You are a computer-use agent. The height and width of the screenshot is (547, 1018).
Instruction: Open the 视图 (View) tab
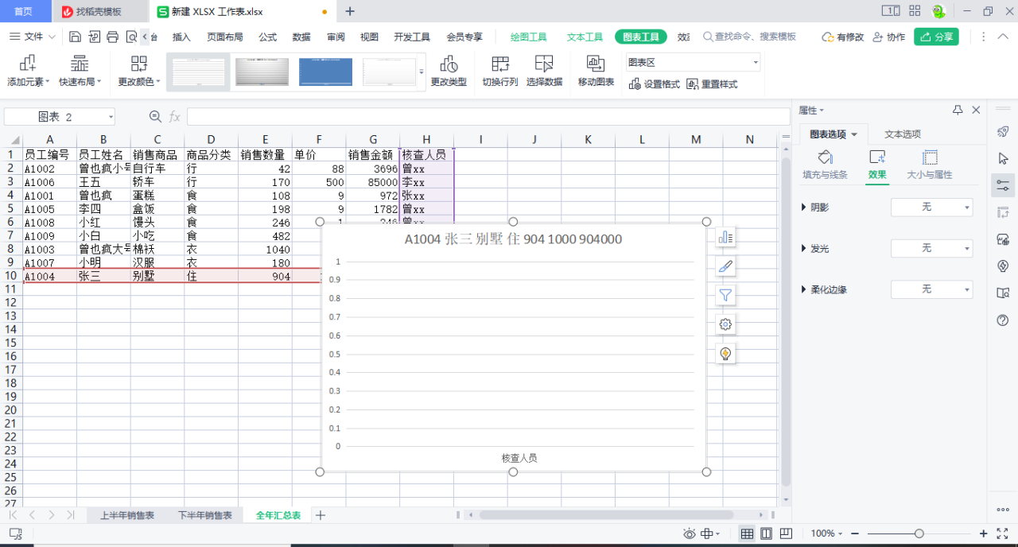coord(369,37)
